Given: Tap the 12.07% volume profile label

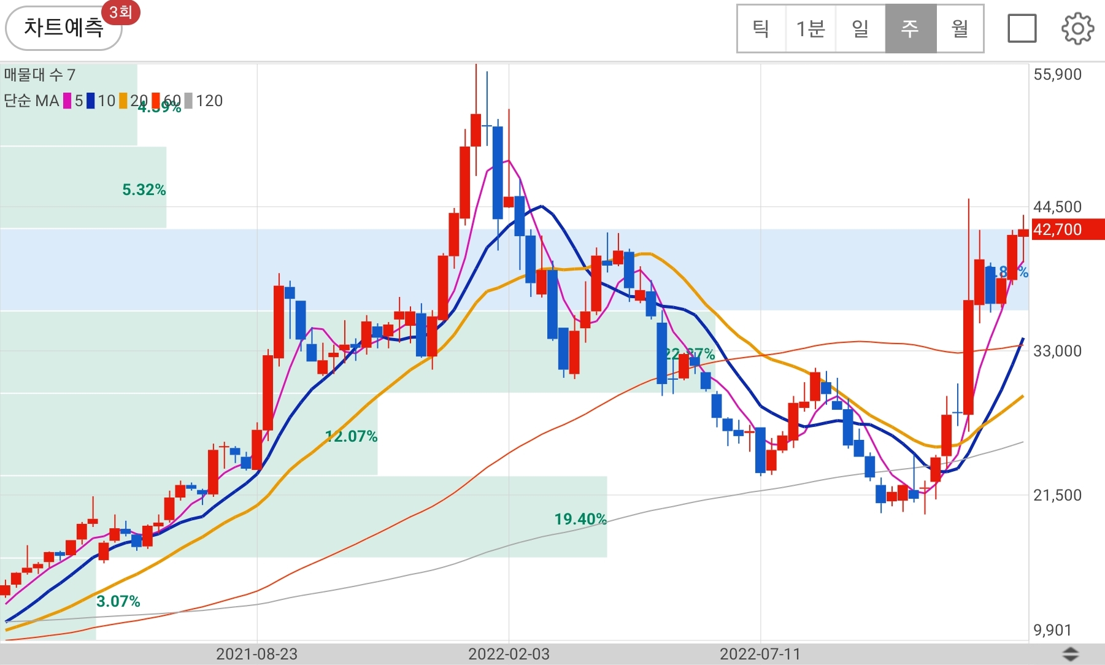Looking at the screenshot, I should [351, 437].
